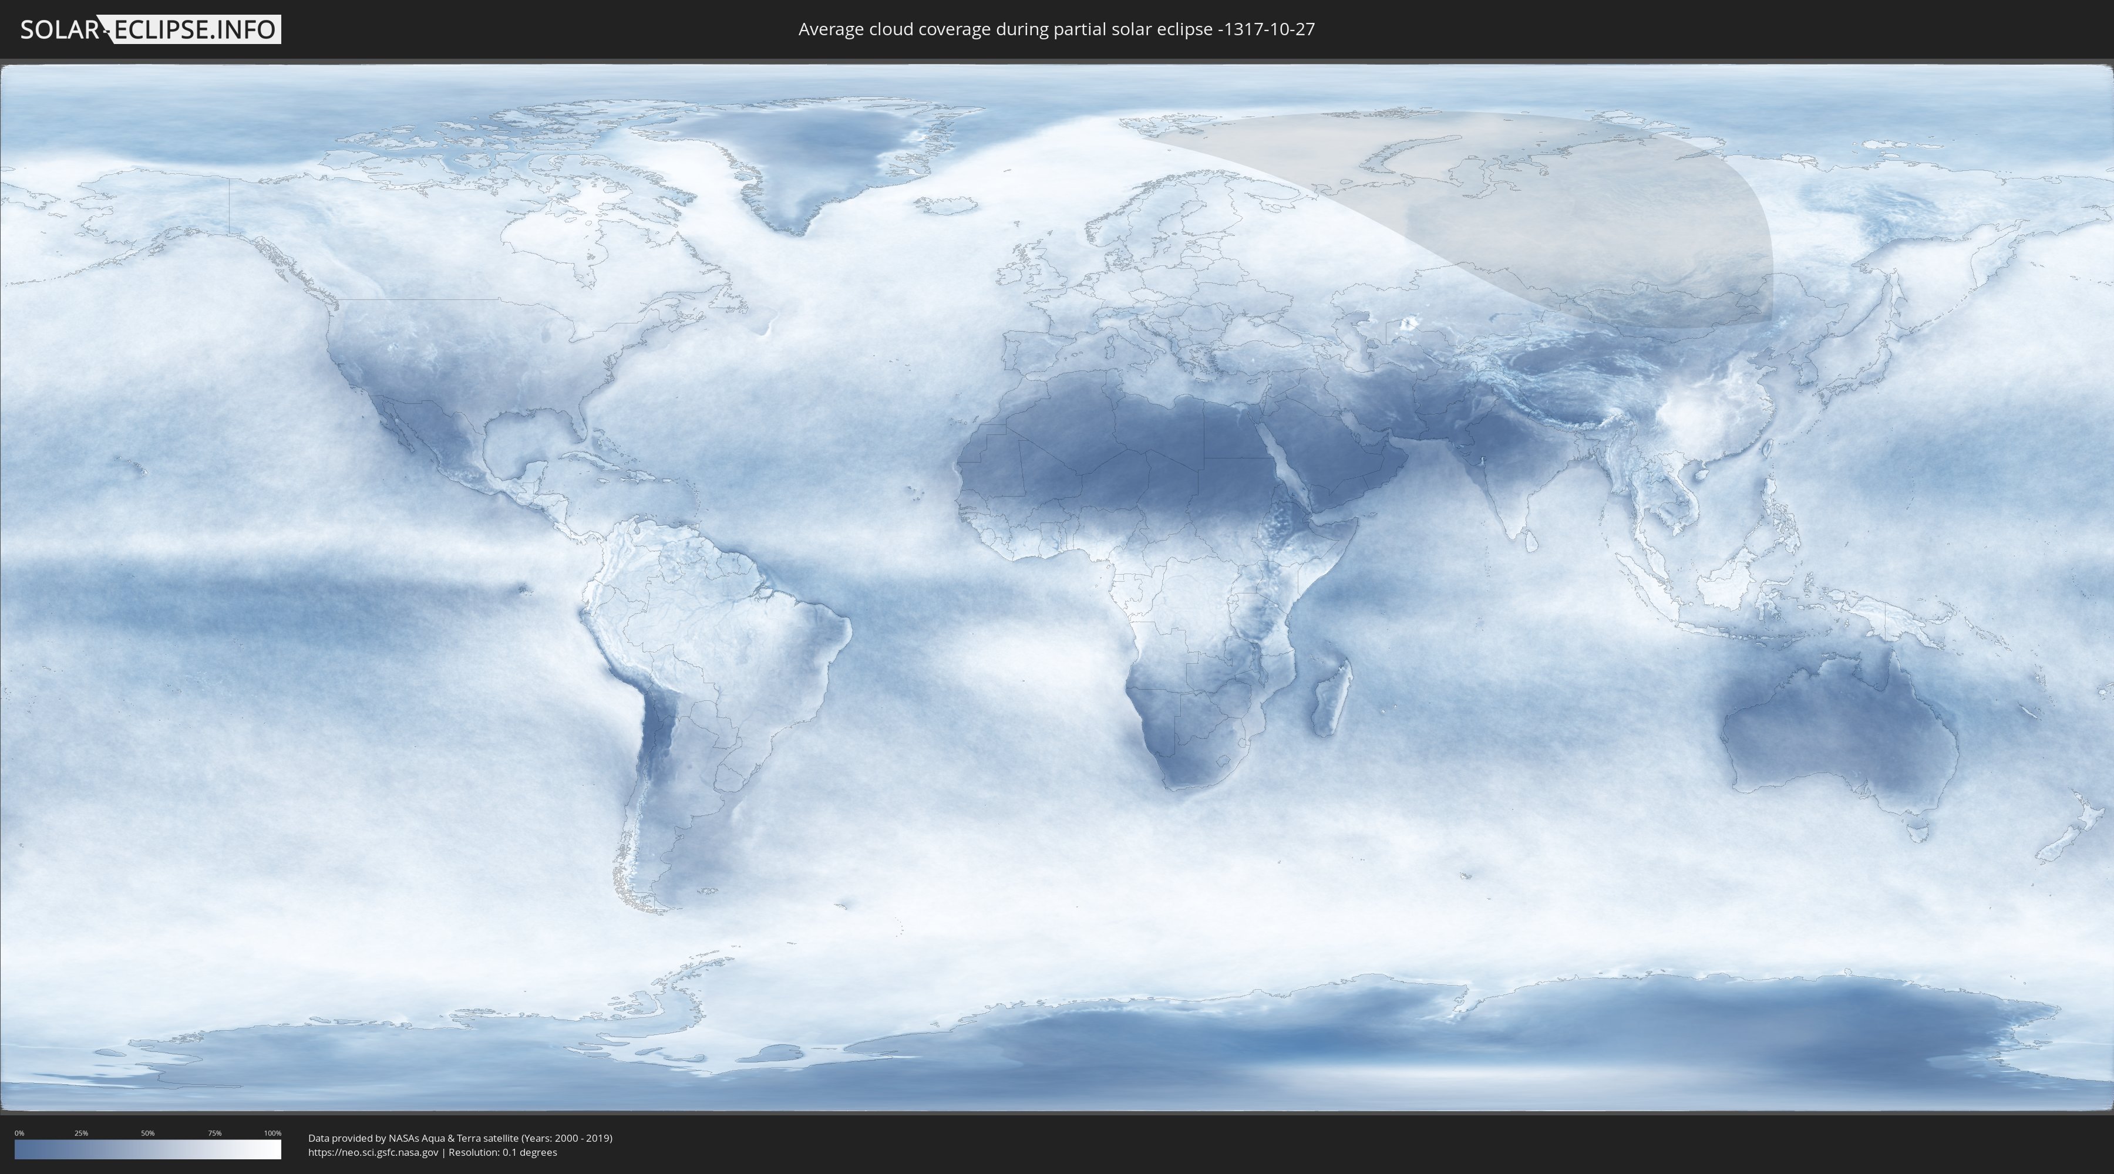Click the '100%' legend label

[x=272, y=1133]
